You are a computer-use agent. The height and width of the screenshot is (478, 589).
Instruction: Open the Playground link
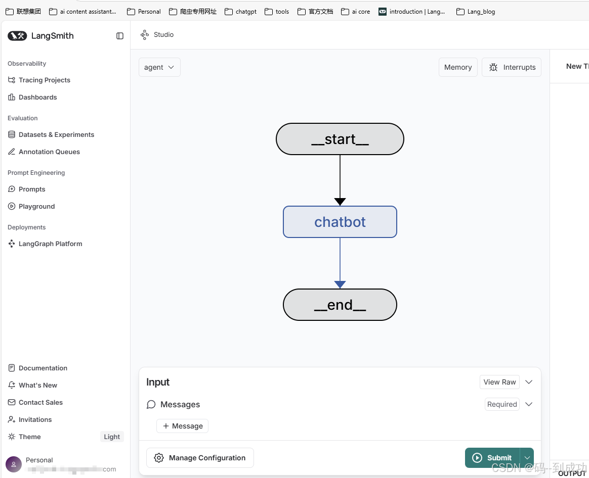(x=37, y=206)
